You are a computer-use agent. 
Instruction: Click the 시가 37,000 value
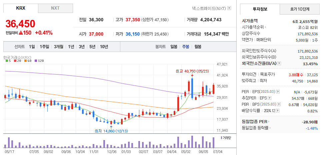(96, 34)
